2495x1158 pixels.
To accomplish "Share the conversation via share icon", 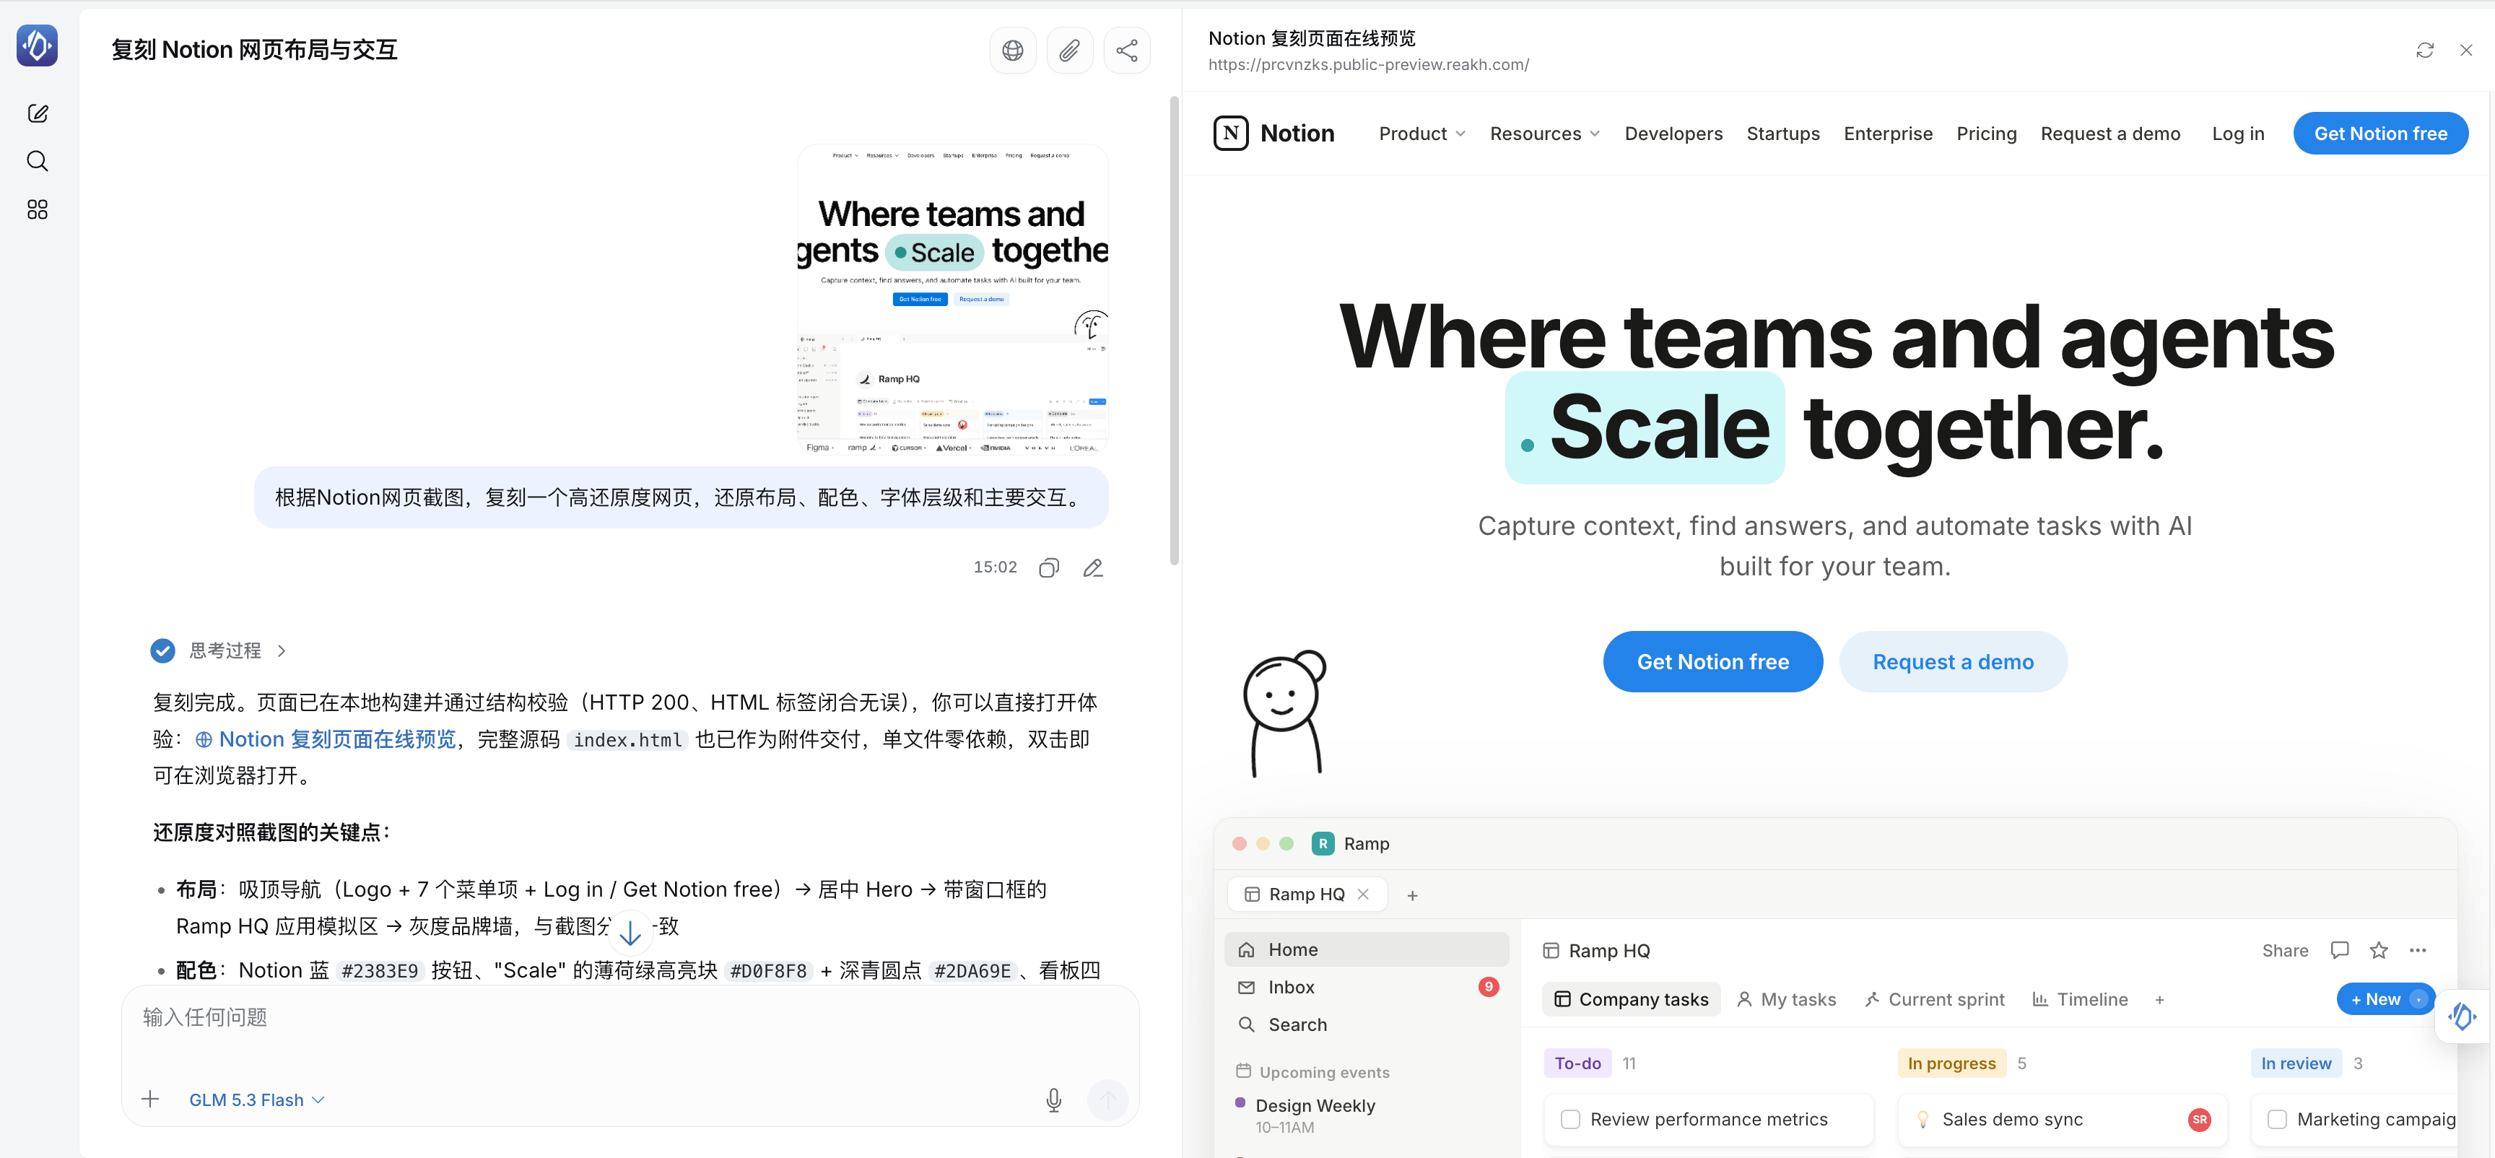I will pos(1126,51).
